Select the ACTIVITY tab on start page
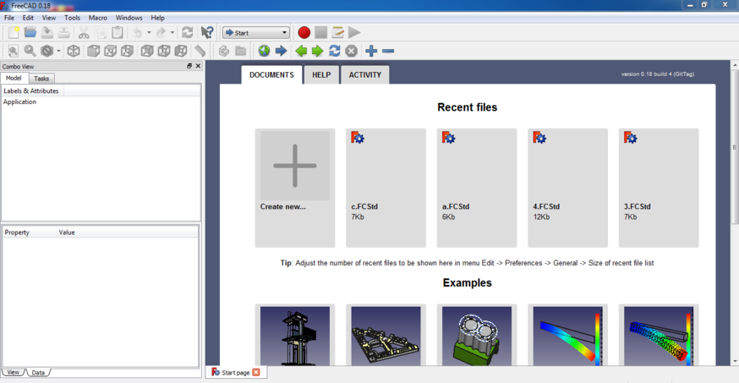739x383 pixels. click(364, 75)
